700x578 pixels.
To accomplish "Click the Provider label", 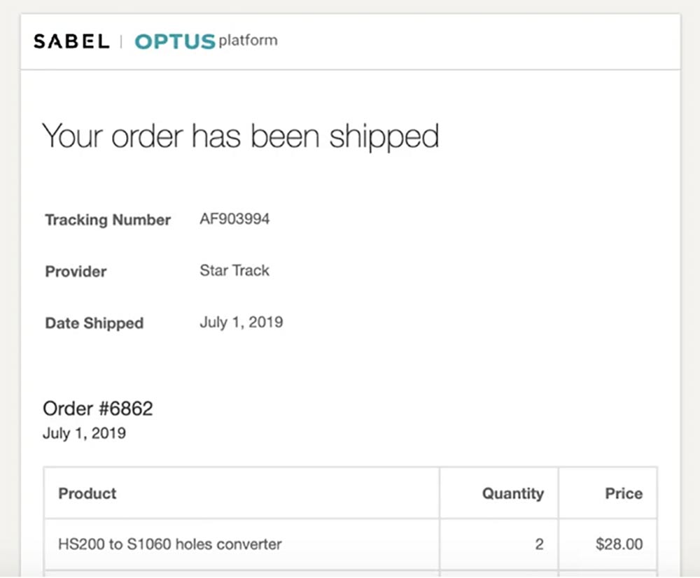I will [76, 272].
